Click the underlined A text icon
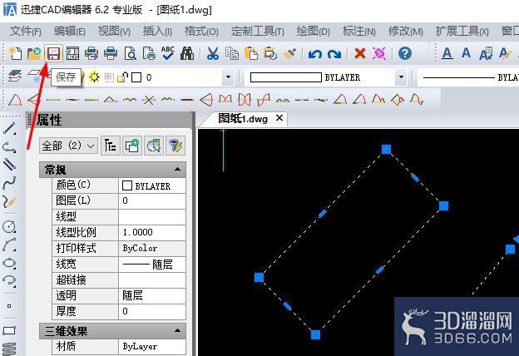Image resolution: width=519 pixels, height=356 pixels. coord(447,53)
